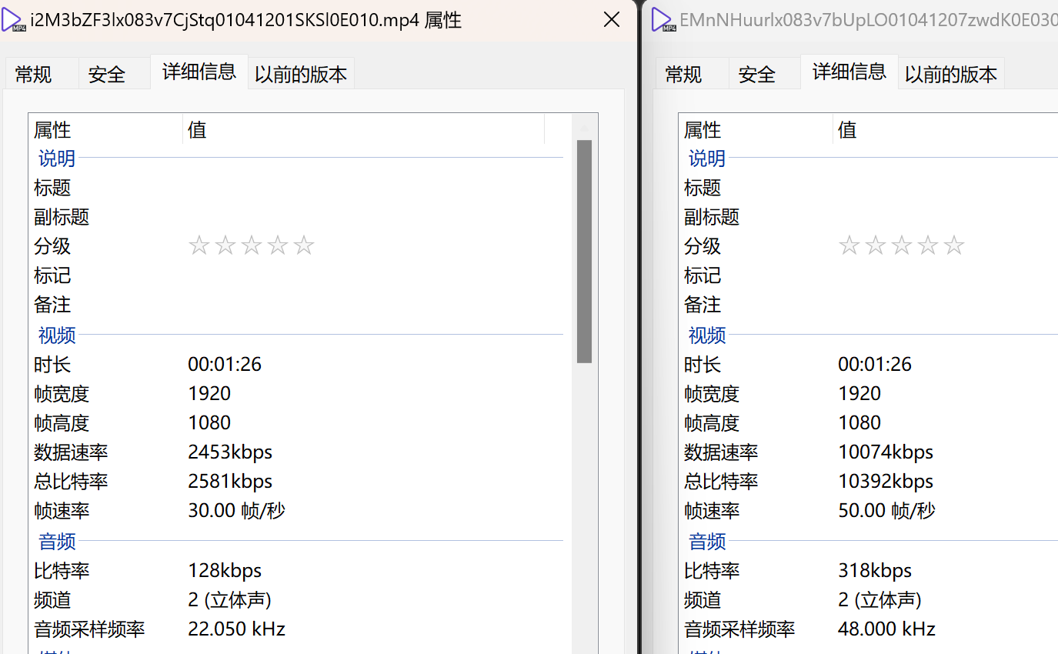Select the 帧高度 1080 value in the left window
Screen dimensions: 1058x654
(x=209, y=422)
